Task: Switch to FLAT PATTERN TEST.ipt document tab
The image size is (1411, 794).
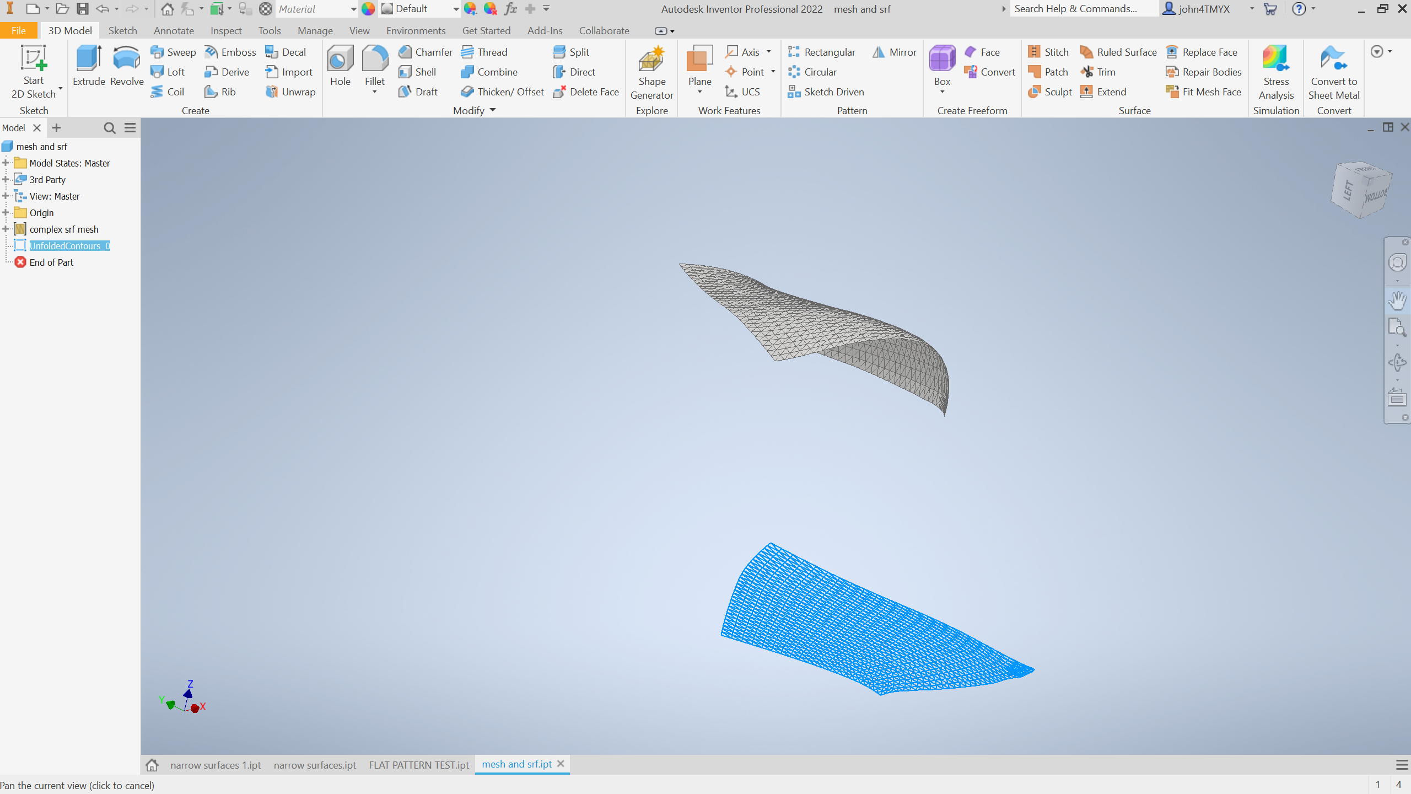Action: tap(419, 765)
